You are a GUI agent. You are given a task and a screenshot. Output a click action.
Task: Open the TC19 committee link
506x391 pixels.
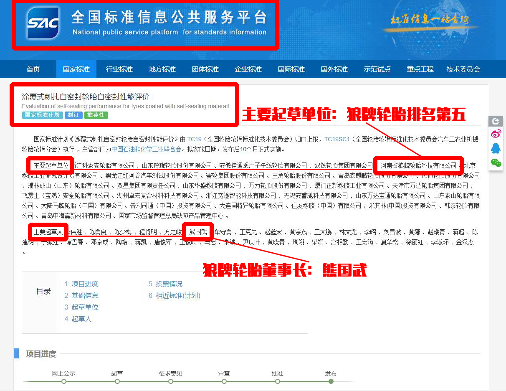[194, 139]
